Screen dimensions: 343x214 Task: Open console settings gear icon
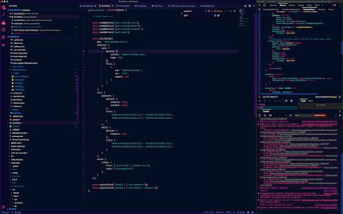340,116
